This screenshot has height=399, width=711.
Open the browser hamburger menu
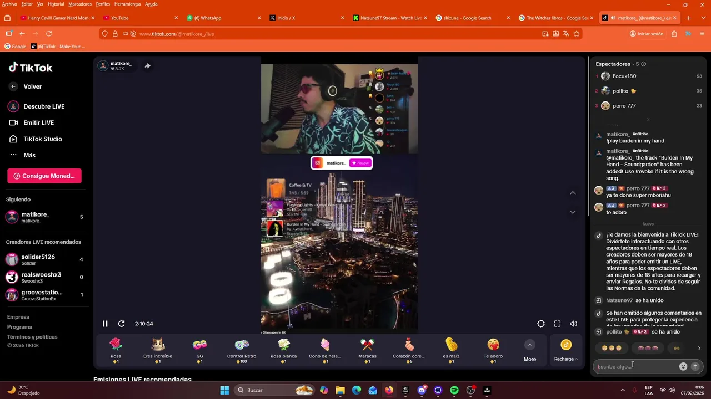(x=702, y=34)
